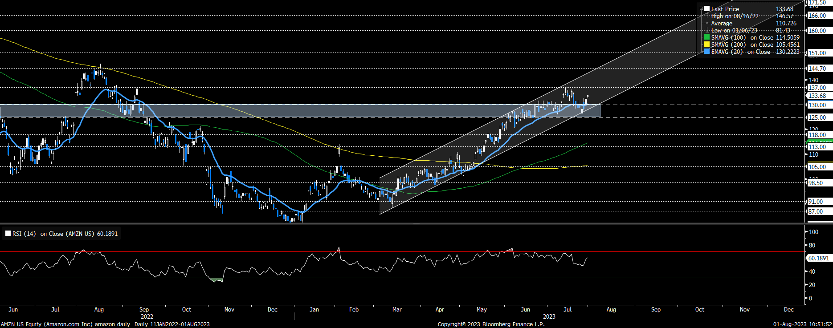Click the High marker icon in legend
This screenshot has width=833, height=328.
click(x=707, y=16)
